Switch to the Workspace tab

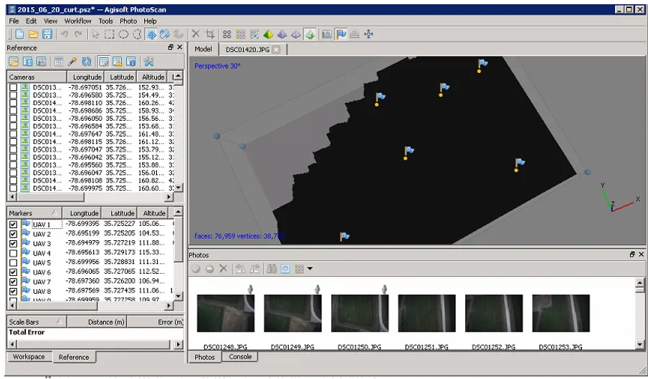click(x=29, y=357)
